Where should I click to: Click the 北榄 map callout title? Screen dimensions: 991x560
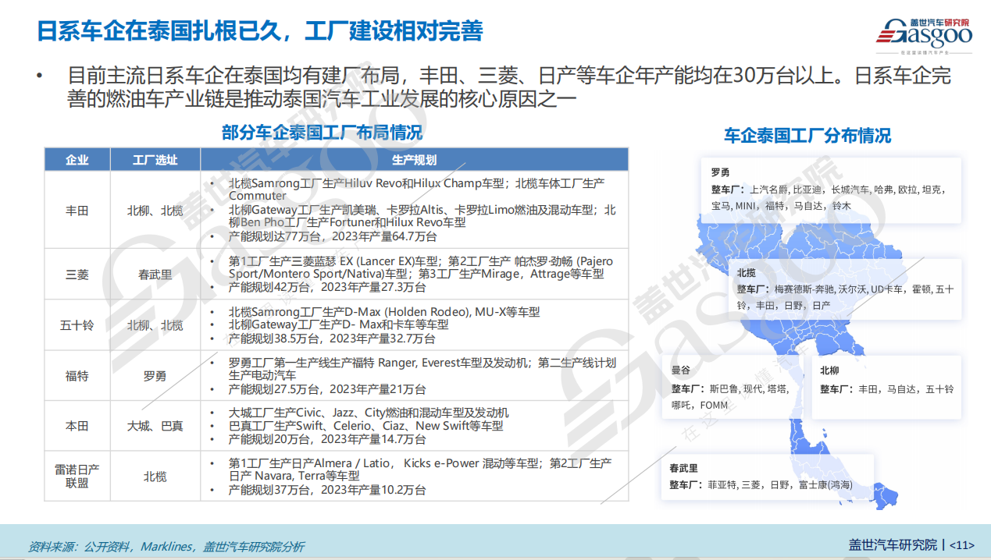[746, 273]
